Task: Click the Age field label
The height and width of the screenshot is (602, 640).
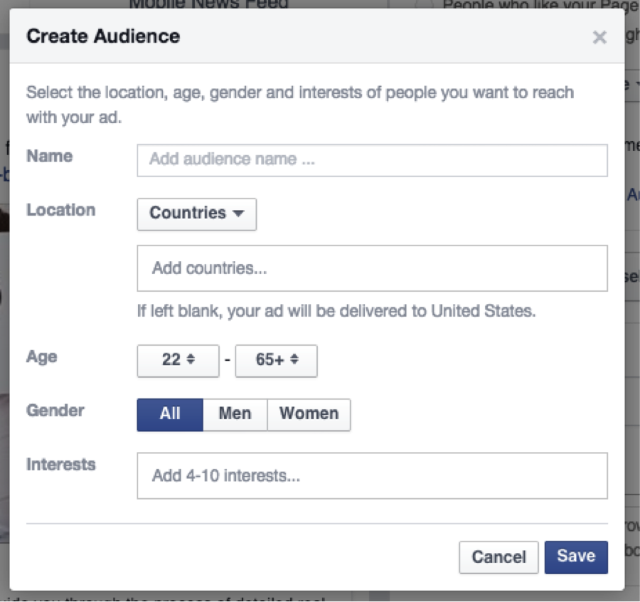Action: point(41,357)
